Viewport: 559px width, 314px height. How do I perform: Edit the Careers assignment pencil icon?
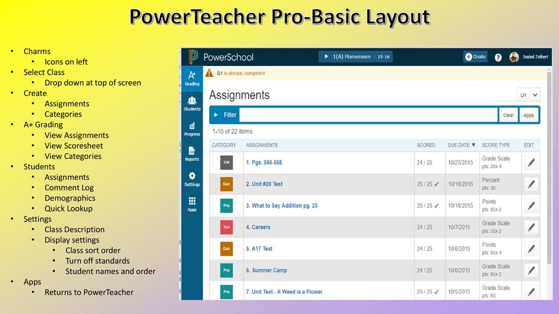(531, 227)
